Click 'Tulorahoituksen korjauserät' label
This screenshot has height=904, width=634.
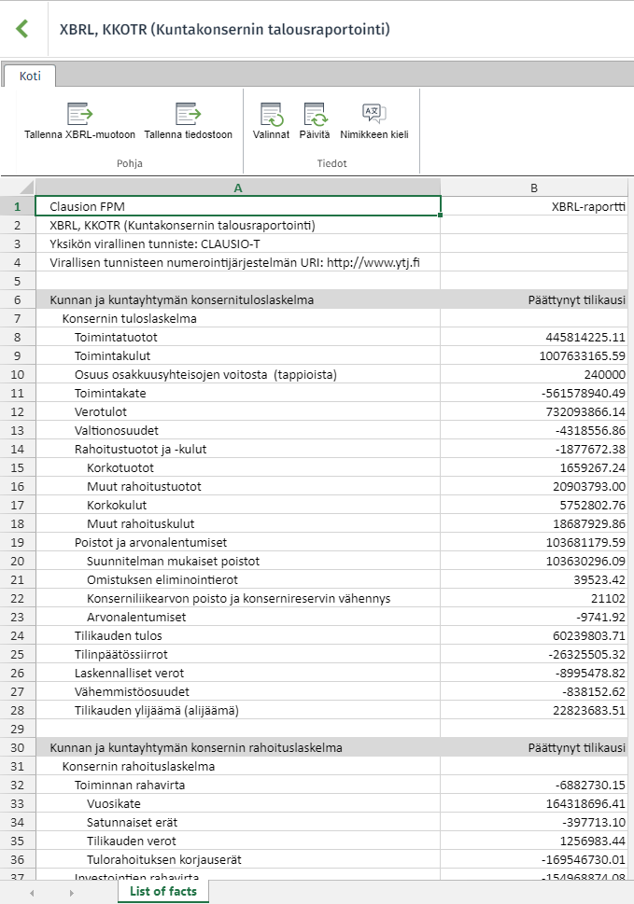[164, 859]
